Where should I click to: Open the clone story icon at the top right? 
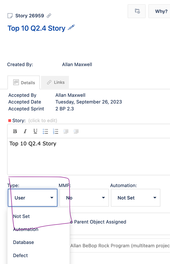point(137,11)
